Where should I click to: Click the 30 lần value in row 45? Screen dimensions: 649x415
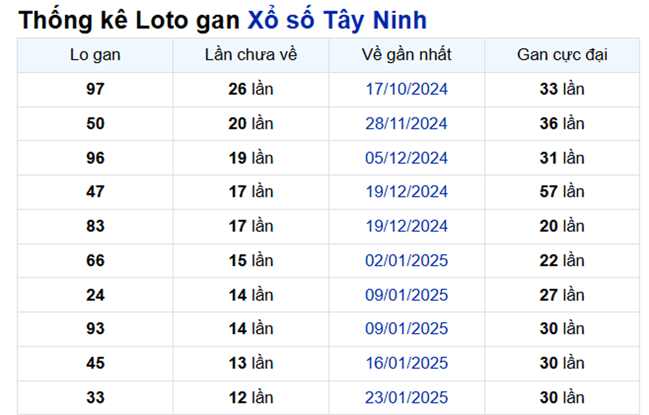(562, 363)
